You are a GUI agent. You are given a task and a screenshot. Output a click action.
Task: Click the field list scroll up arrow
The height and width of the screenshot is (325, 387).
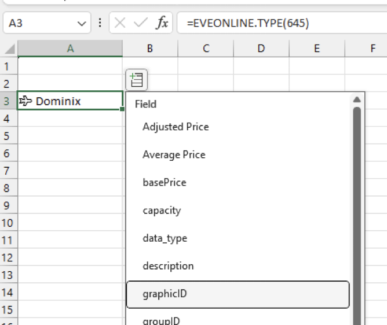point(357,99)
